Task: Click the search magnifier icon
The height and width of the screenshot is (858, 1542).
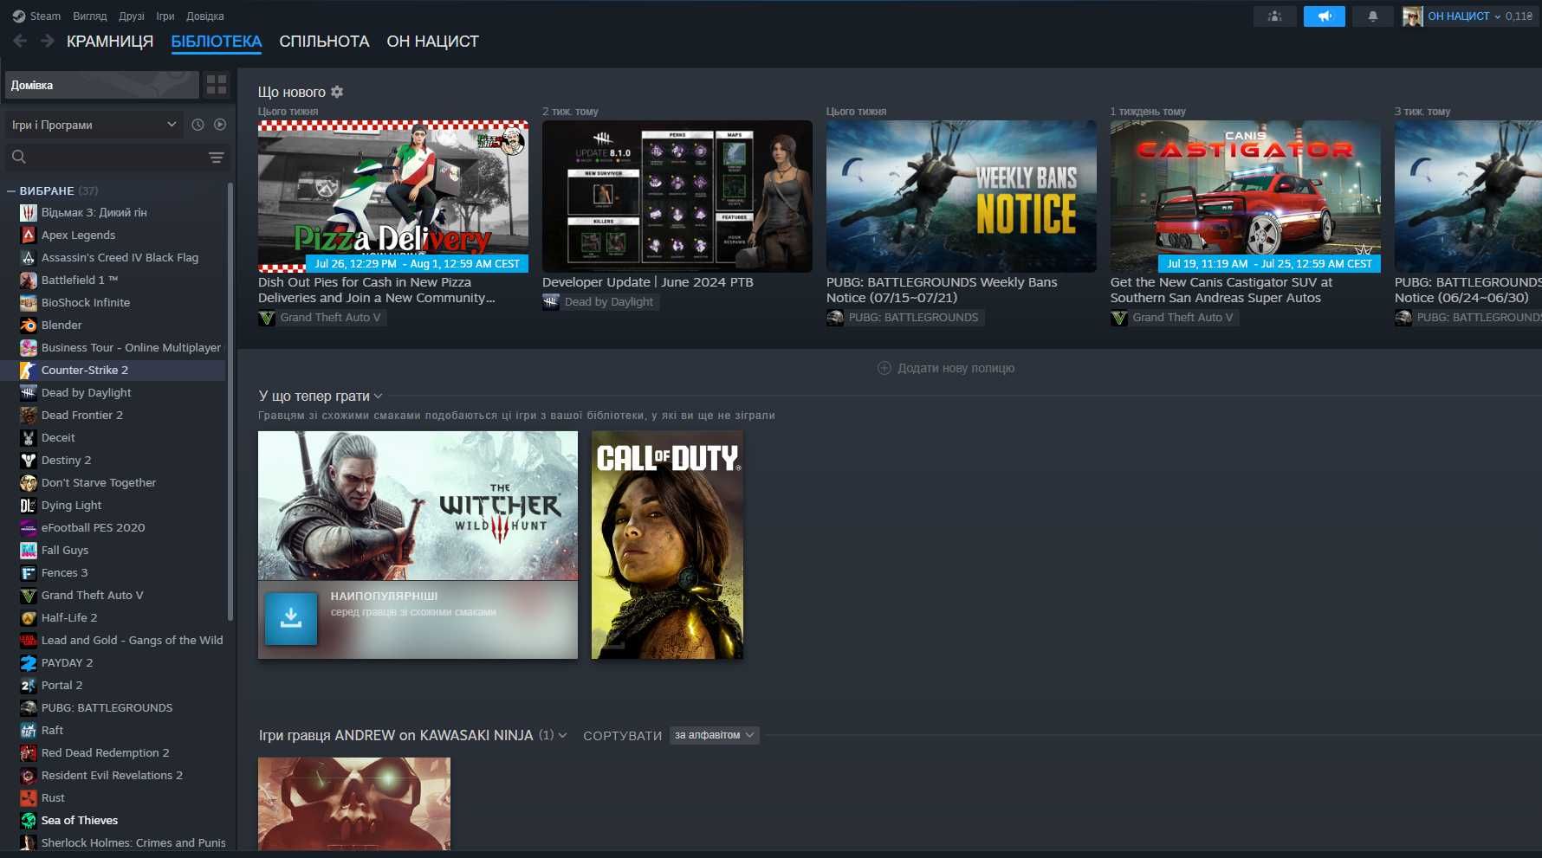Action: 19,157
